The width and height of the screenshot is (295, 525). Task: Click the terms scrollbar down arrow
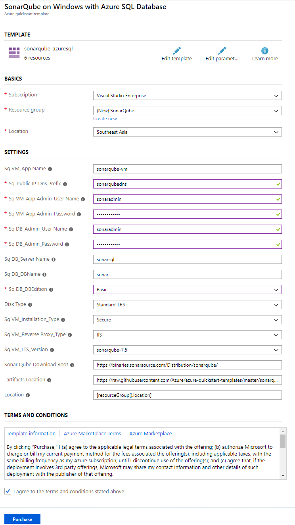[x=283, y=475]
